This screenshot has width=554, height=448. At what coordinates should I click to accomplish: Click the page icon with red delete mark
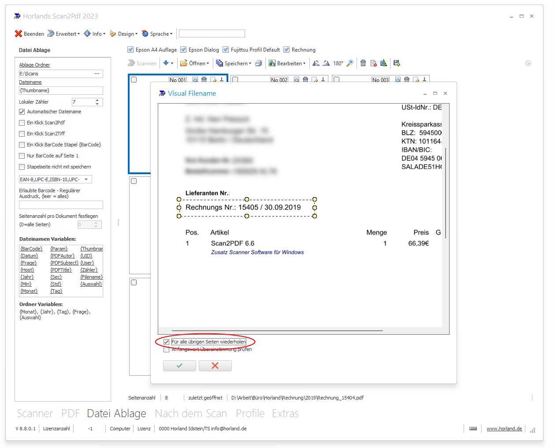click(373, 63)
